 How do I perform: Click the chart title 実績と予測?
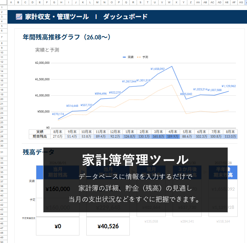[47, 50]
